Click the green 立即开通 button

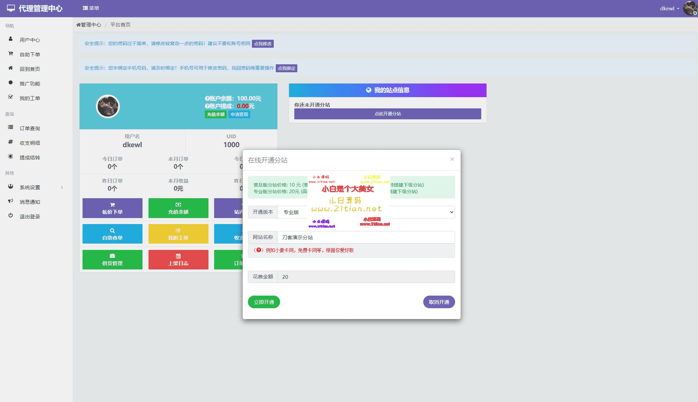(264, 302)
